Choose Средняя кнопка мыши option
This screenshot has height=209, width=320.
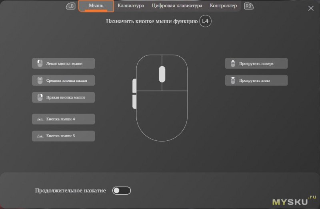click(63, 81)
